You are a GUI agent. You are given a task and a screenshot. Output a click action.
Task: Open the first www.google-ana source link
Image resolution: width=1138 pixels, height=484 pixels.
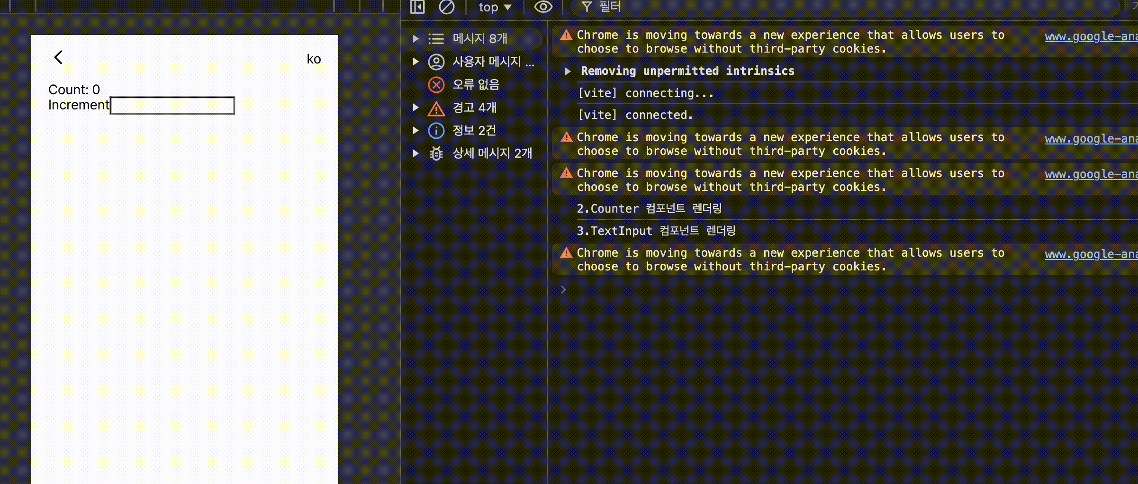click(1091, 36)
